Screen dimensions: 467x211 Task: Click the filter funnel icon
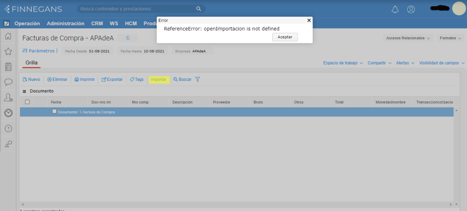[x=198, y=79]
